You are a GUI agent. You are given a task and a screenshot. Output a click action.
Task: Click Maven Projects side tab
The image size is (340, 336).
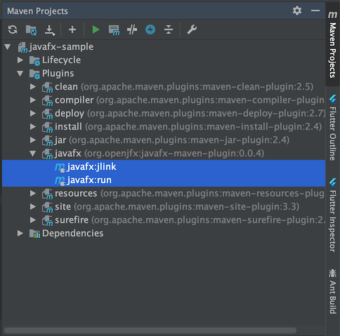333,44
